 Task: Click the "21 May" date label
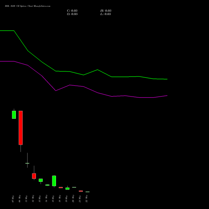pyautogui.click(x=80, y=199)
